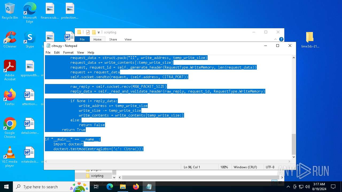The image size is (342, 192).
Task: Open Edge from the taskbar
Action: point(110,187)
